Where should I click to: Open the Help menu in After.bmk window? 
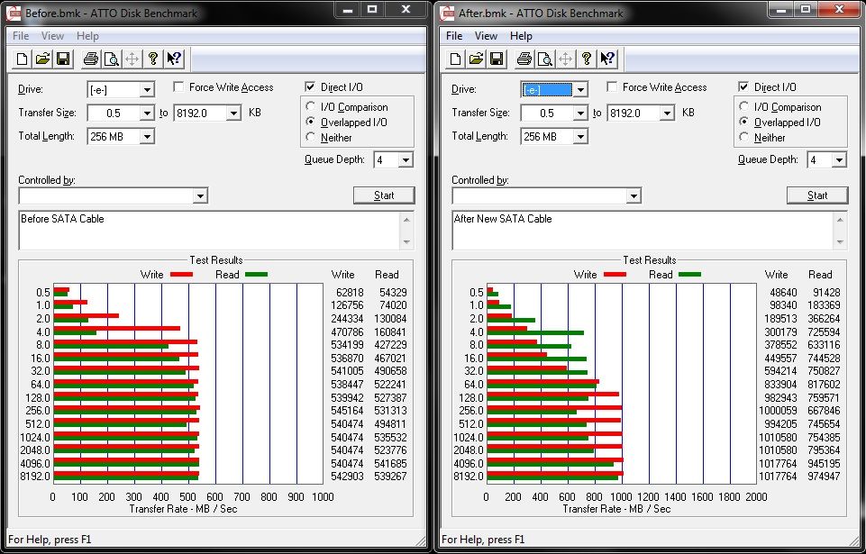click(521, 36)
